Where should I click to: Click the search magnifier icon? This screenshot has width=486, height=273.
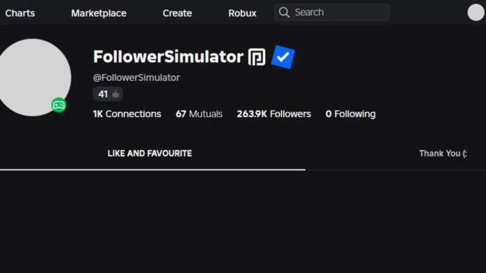tap(285, 13)
